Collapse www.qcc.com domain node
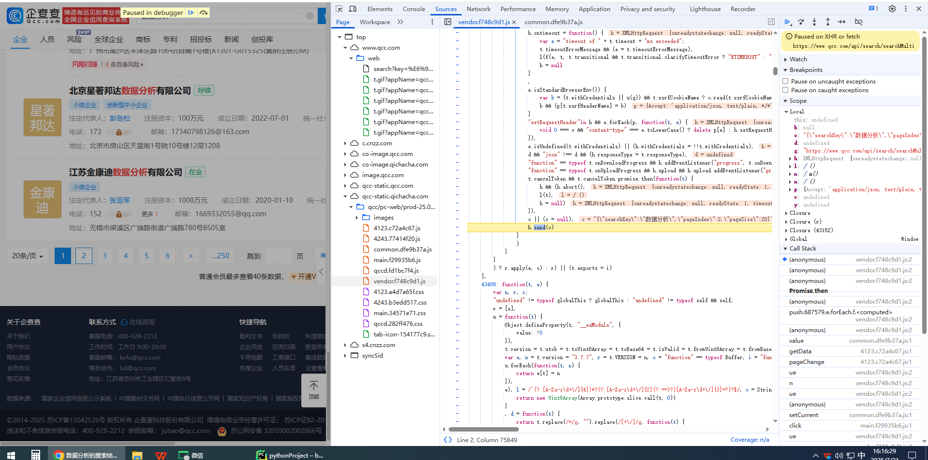The image size is (928, 460). tap(345, 48)
